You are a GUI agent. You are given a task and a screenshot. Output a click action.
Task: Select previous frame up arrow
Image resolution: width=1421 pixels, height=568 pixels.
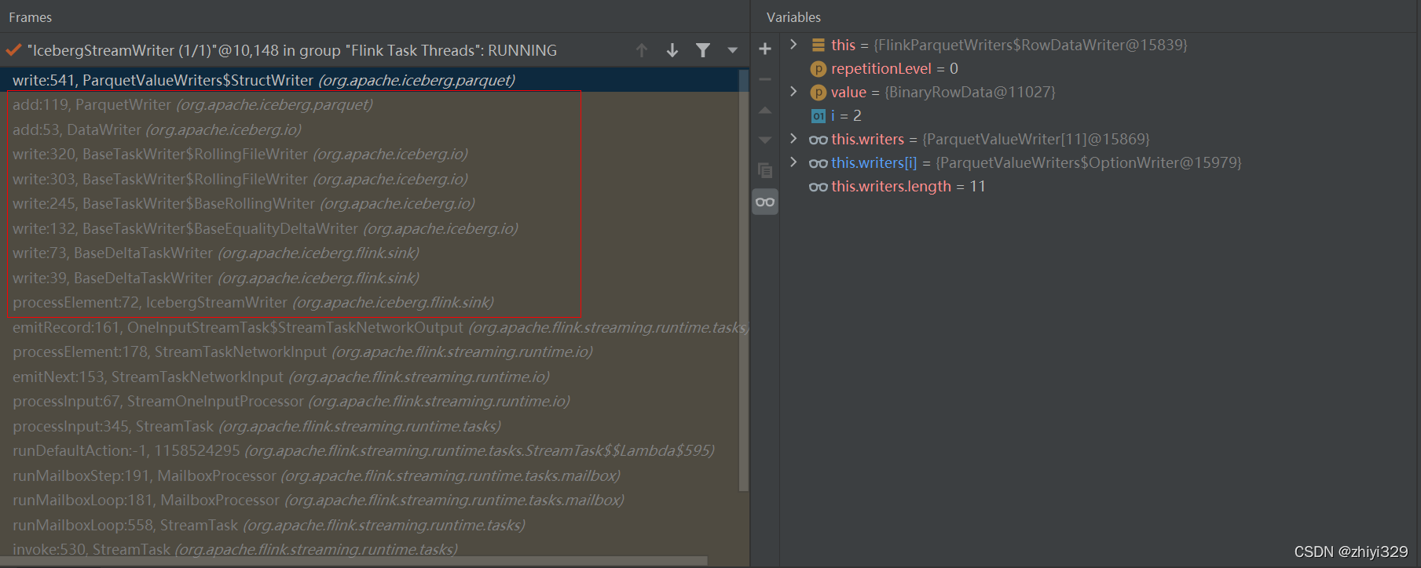click(x=642, y=51)
